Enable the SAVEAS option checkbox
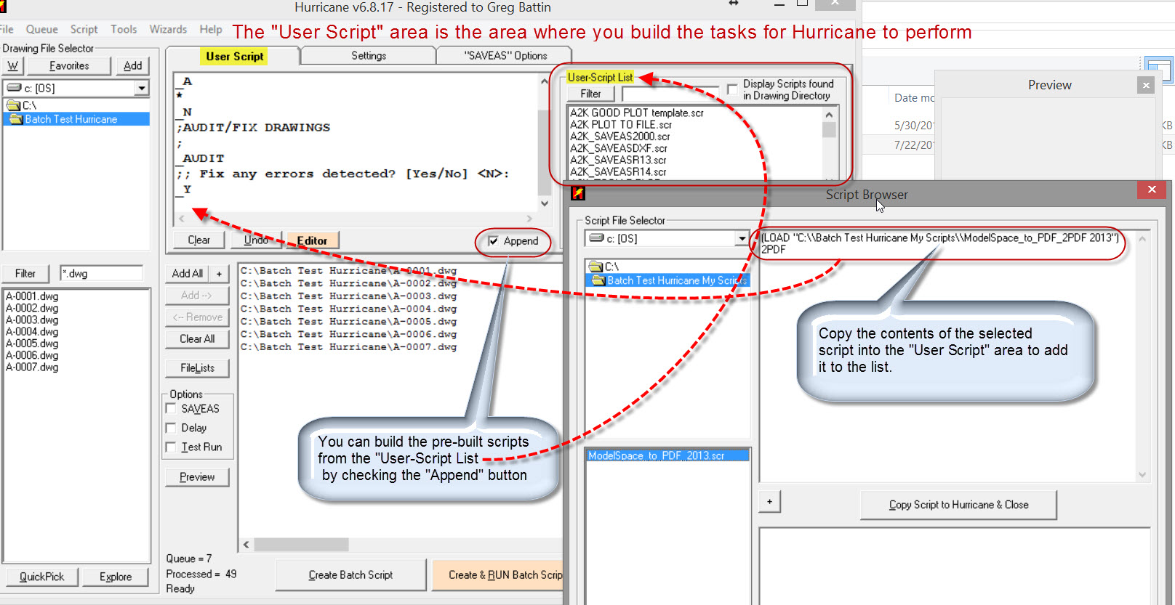Screen dimensions: 1175x605 pyautogui.click(x=172, y=409)
